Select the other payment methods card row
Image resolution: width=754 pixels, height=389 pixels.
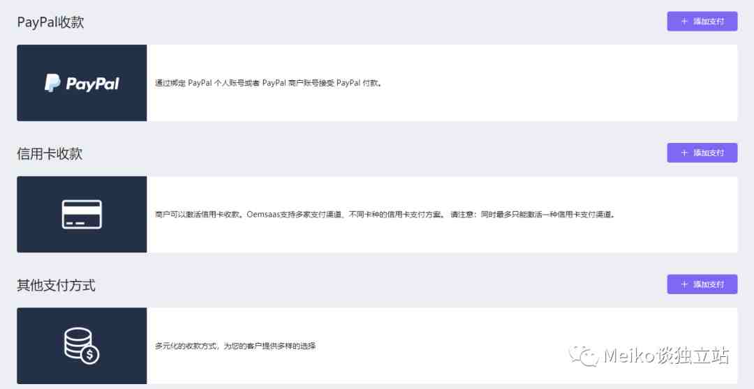click(377, 346)
